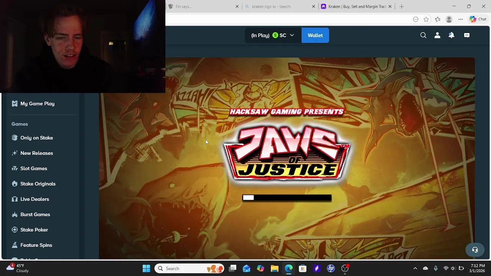Open the Windows Start menu

[x=146, y=268]
